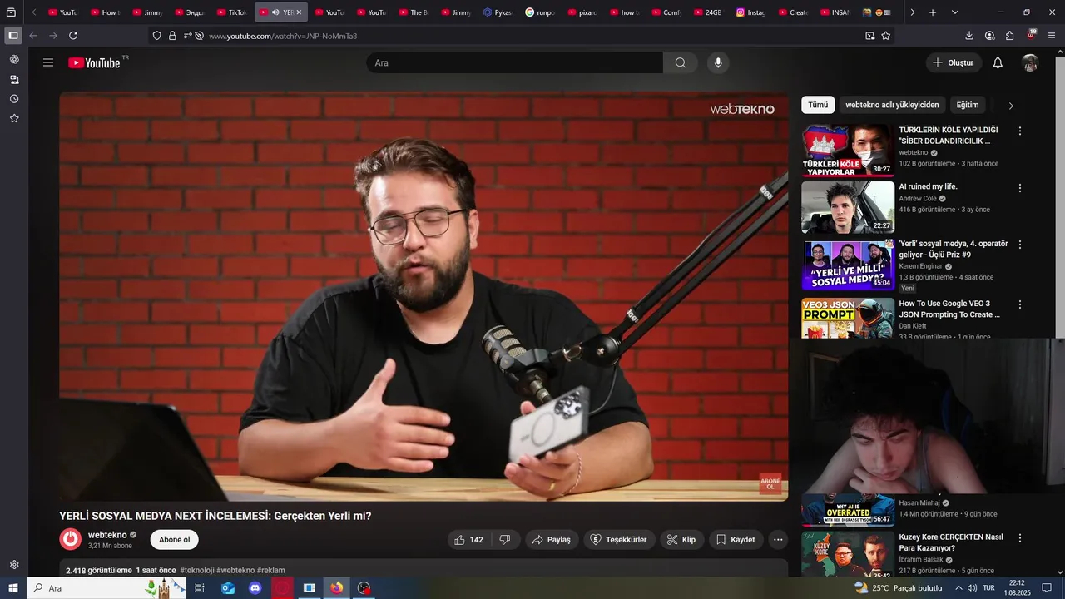Switch to the Instagram browser tab
Image resolution: width=1065 pixels, height=599 pixels.
click(x=750, y=12)
